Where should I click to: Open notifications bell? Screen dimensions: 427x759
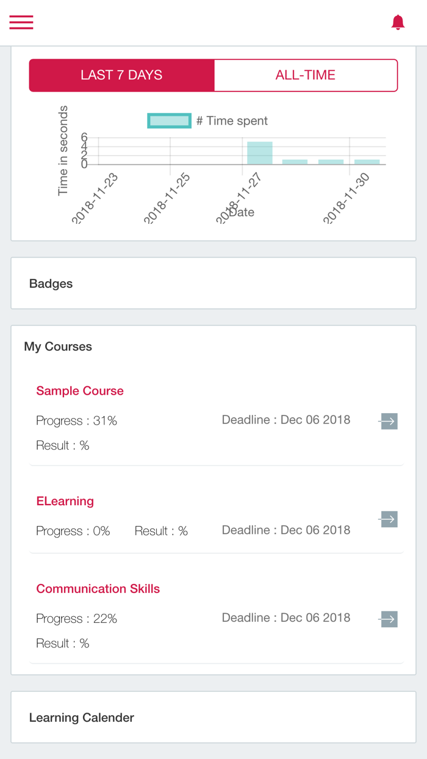tap(398, 23)
